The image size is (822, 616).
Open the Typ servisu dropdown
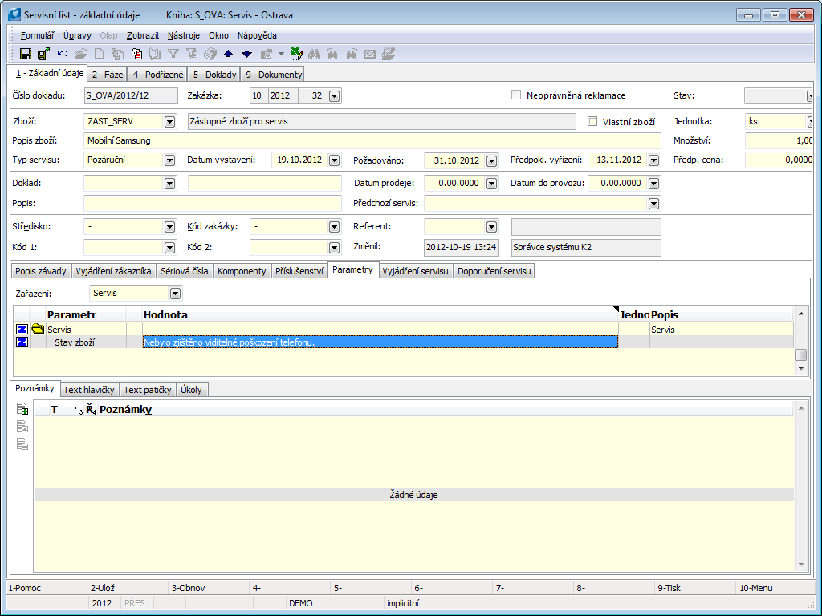coord(169,160)
